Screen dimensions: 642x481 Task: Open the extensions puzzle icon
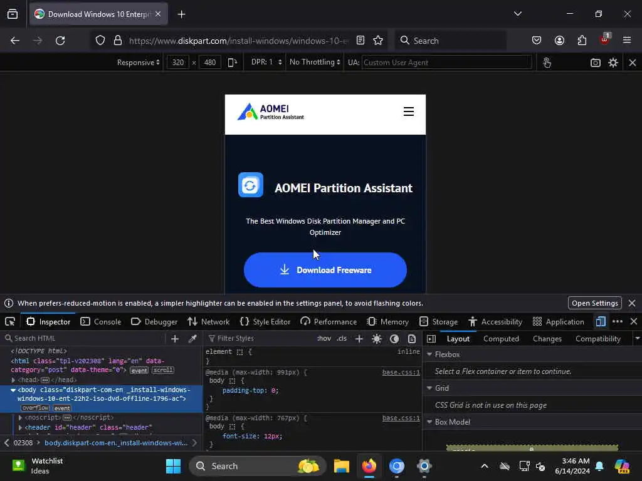pyautogui.click(x=582, y=41)
